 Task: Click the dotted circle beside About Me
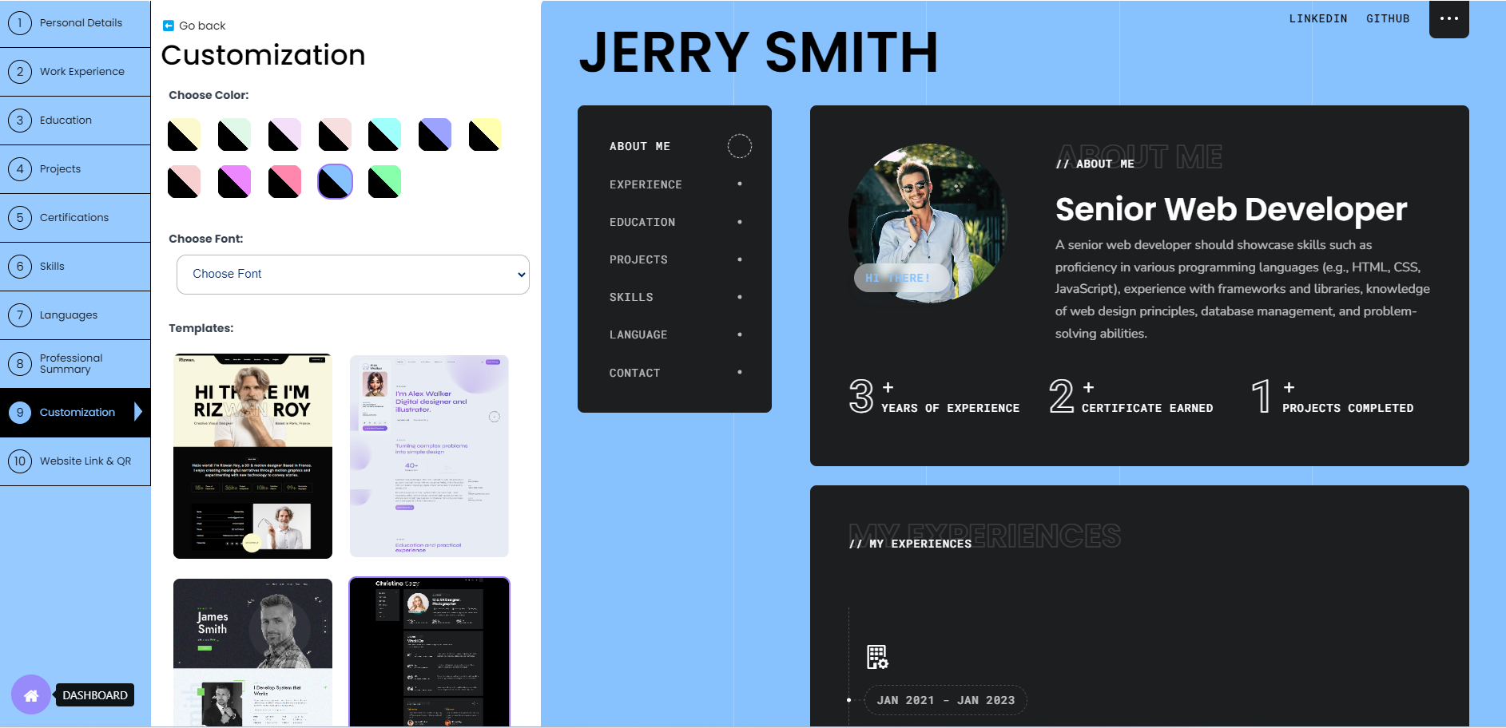click(x=739, y=146)
